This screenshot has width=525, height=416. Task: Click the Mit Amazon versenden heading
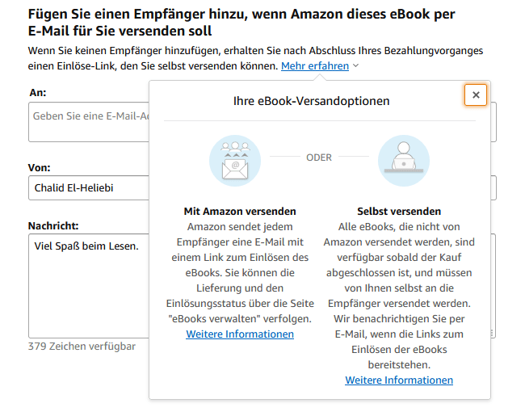coord(240,212)
